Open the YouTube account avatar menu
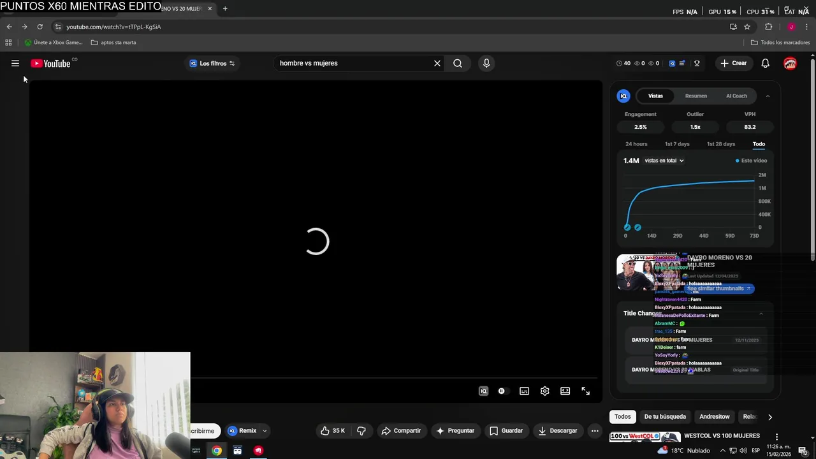 click(790, 63)
